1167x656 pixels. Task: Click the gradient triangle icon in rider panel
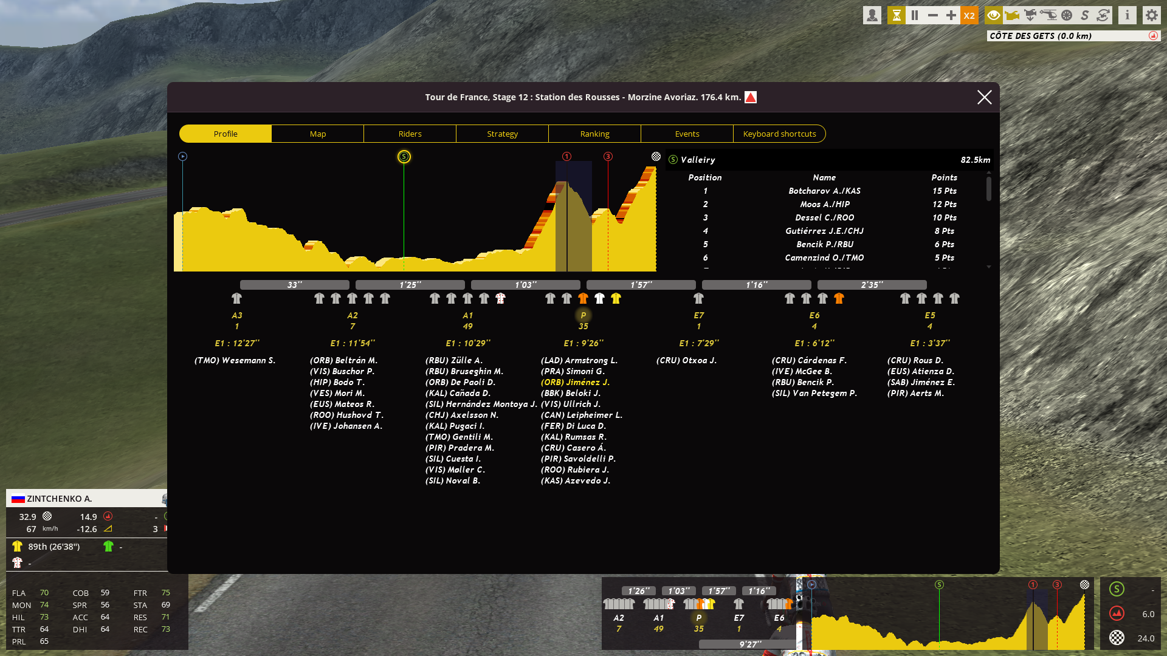[x=108, y=529]
